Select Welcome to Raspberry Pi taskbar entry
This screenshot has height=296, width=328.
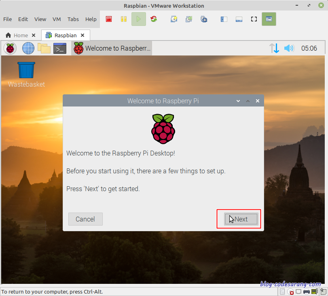pyautogui.click(x=112, y=49)
